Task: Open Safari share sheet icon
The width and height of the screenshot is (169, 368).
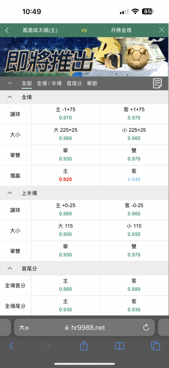Action: 84,346
